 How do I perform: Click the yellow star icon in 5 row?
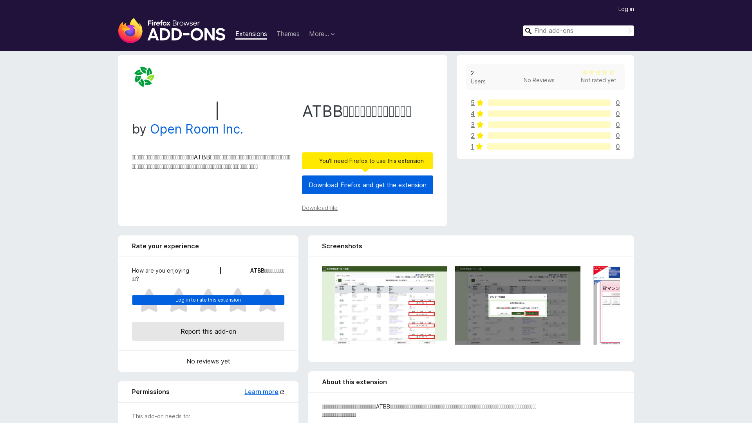(x=480, y=103)
